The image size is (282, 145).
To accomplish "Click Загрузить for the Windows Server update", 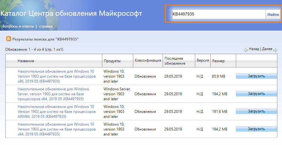I will coord(256,94).
